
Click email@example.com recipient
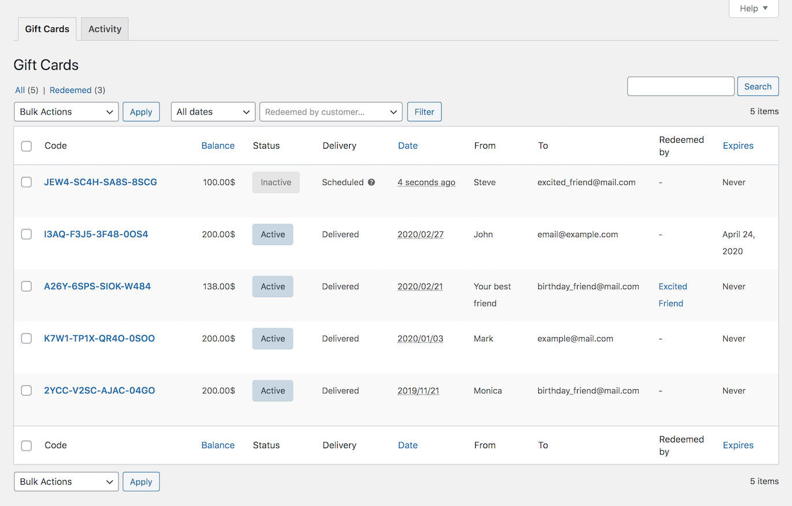pyautogui.click(x=578, y=234)
